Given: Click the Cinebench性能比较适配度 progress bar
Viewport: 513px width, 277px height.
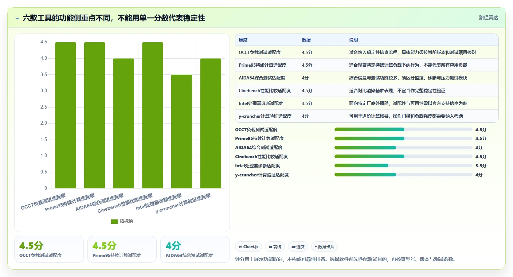Looking at the screenshot, I should [x=403, y=156].
